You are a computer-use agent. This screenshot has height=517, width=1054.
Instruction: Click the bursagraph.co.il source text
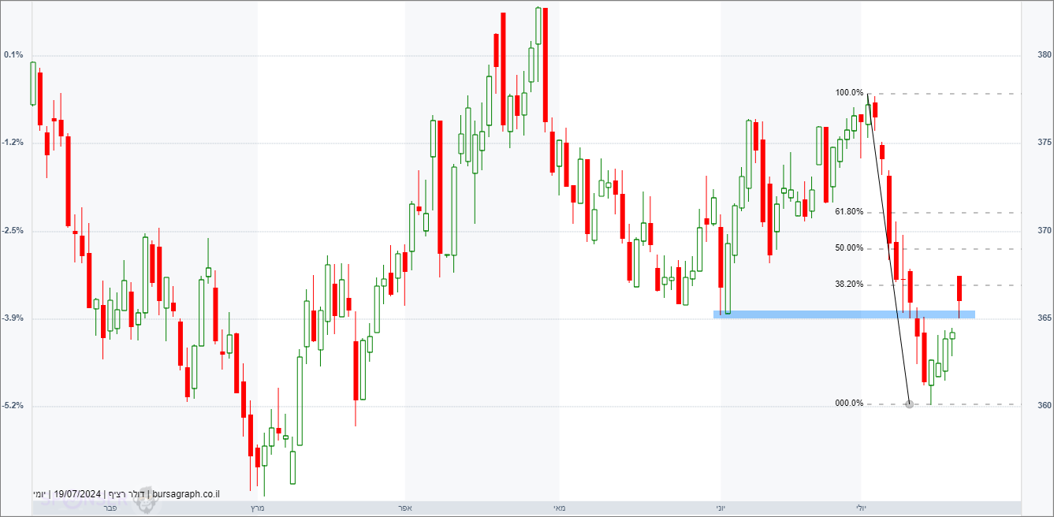[185, 494]
